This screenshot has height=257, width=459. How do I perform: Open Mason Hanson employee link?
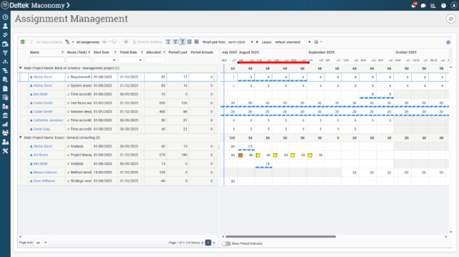click(45, 172)
